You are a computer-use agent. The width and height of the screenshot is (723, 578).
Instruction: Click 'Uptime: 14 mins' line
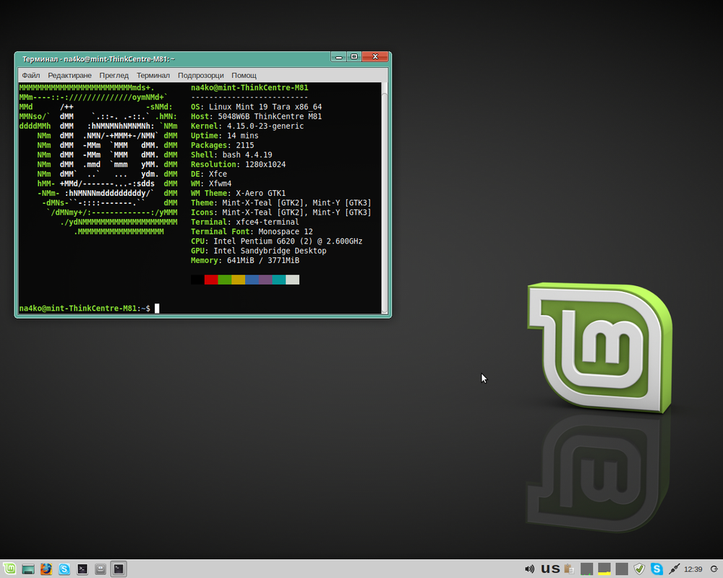(225, 136)
